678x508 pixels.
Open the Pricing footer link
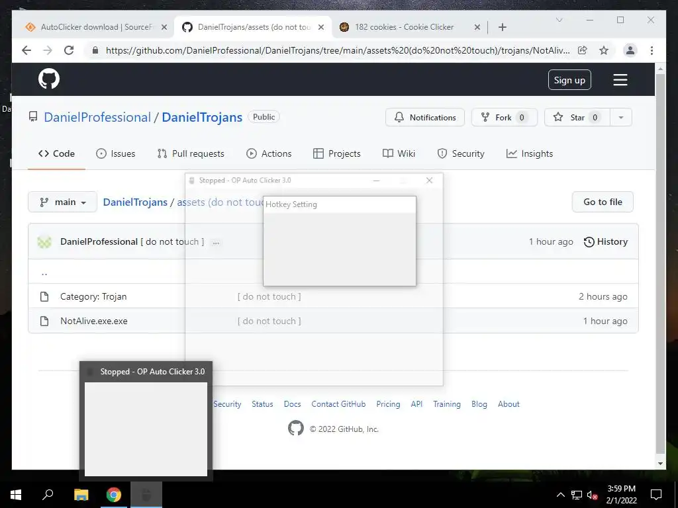pos(388,404)
